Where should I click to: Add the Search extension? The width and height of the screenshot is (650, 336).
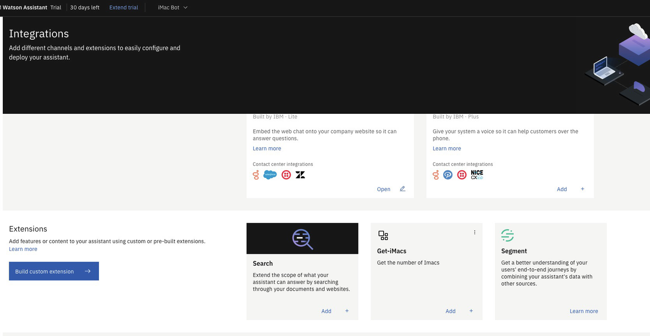pos(326,311)
